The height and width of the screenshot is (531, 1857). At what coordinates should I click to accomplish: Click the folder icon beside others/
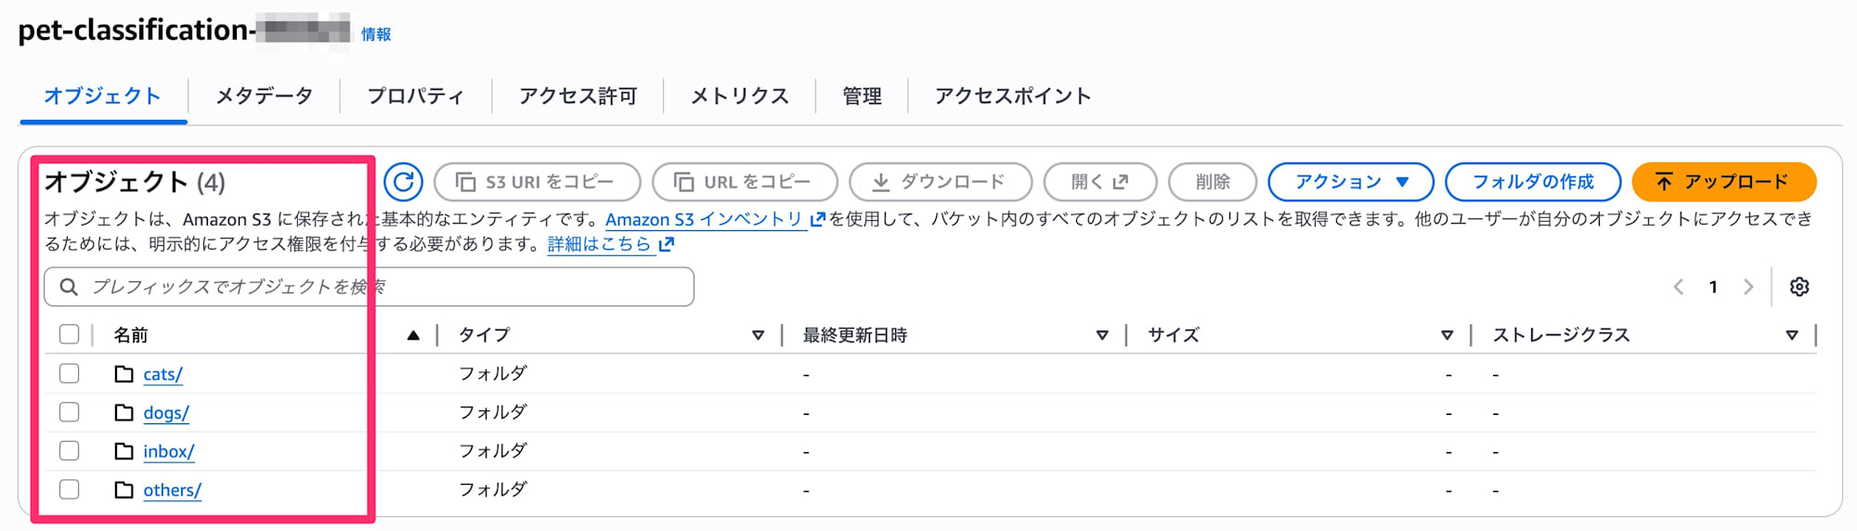click(123, 490)
